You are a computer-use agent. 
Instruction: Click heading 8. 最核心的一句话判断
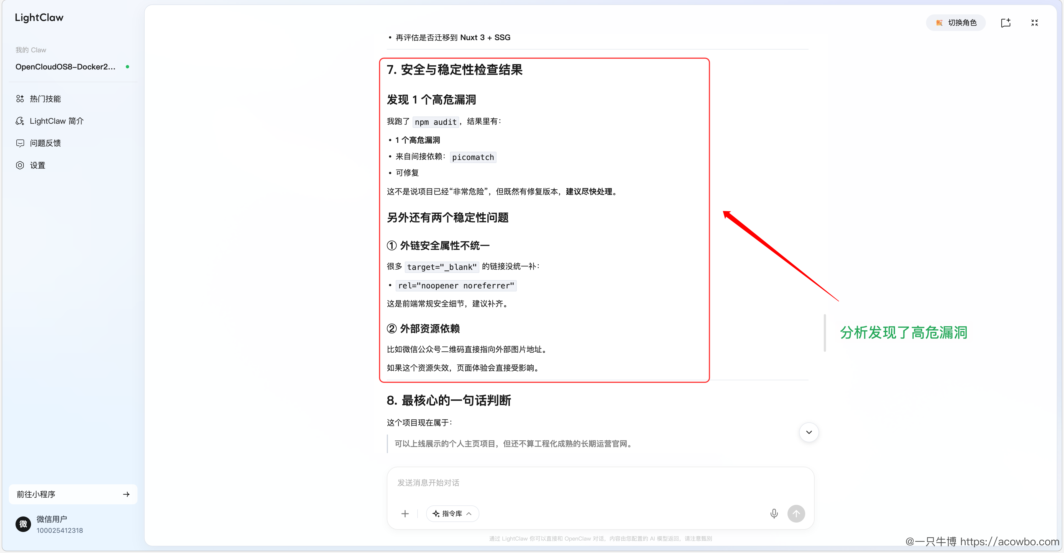click(x=449, y=400)
